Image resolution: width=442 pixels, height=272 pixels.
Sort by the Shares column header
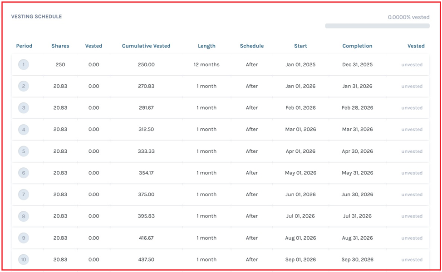point(60,46)
